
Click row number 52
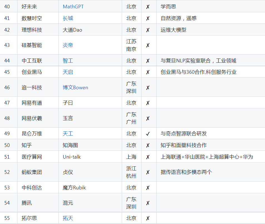click(x=7, y=172)
